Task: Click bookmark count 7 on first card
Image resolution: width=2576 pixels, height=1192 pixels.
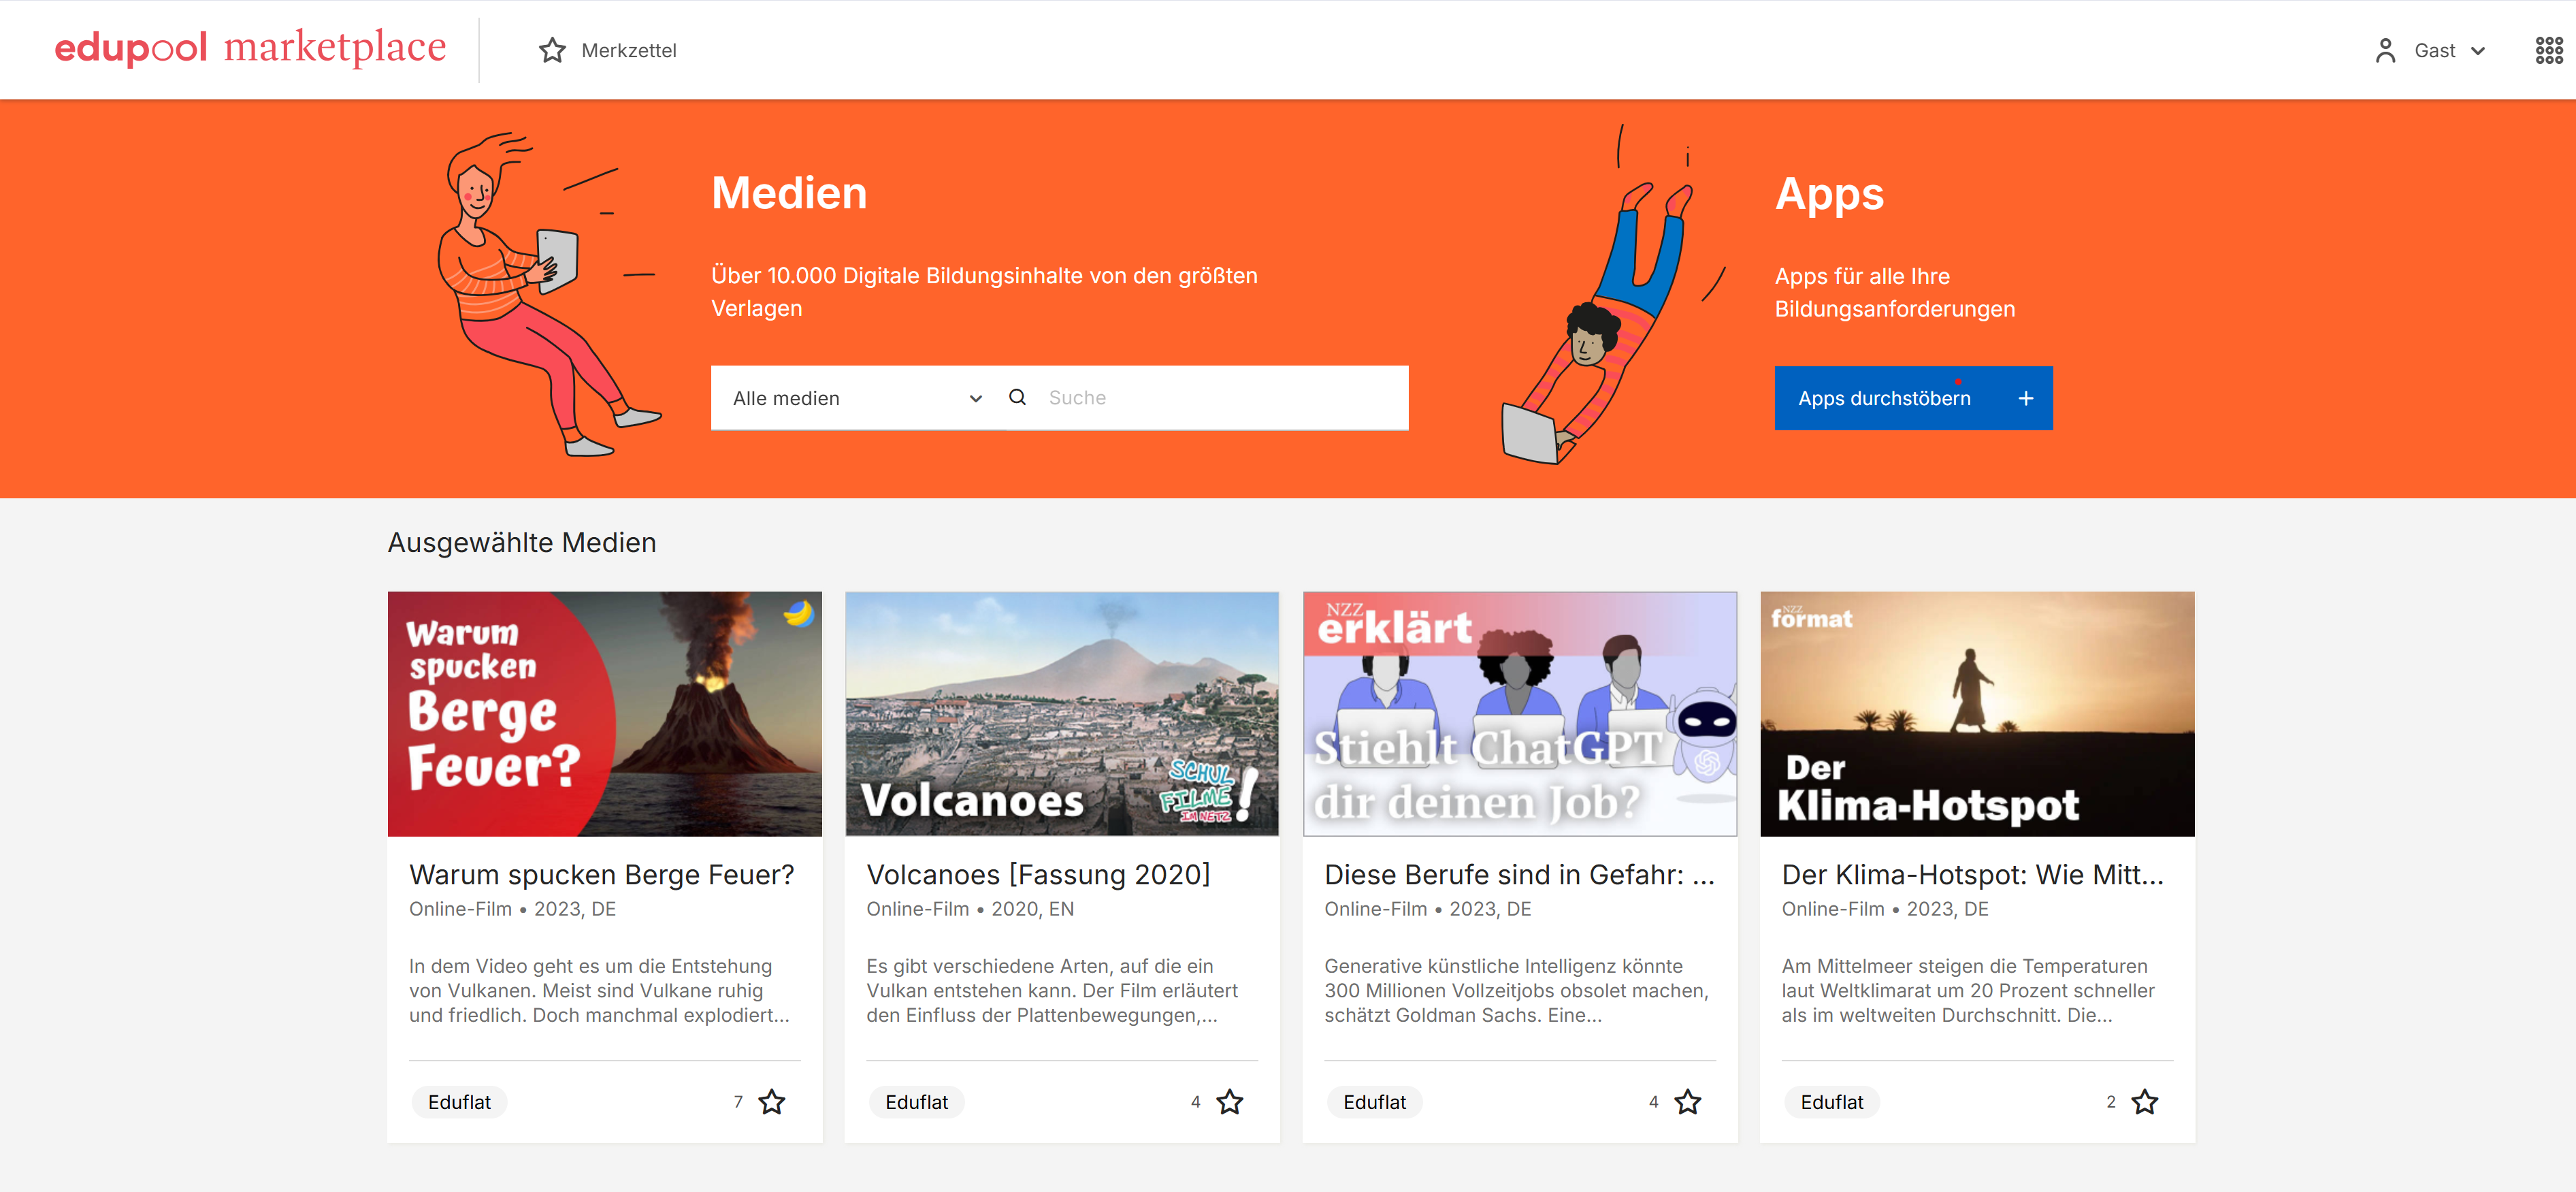Action: [738, 1102]
